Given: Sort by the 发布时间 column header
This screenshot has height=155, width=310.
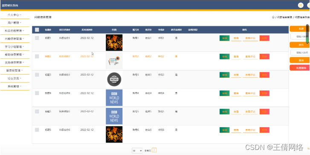Looking at the screenshot, I should (87, 30).
